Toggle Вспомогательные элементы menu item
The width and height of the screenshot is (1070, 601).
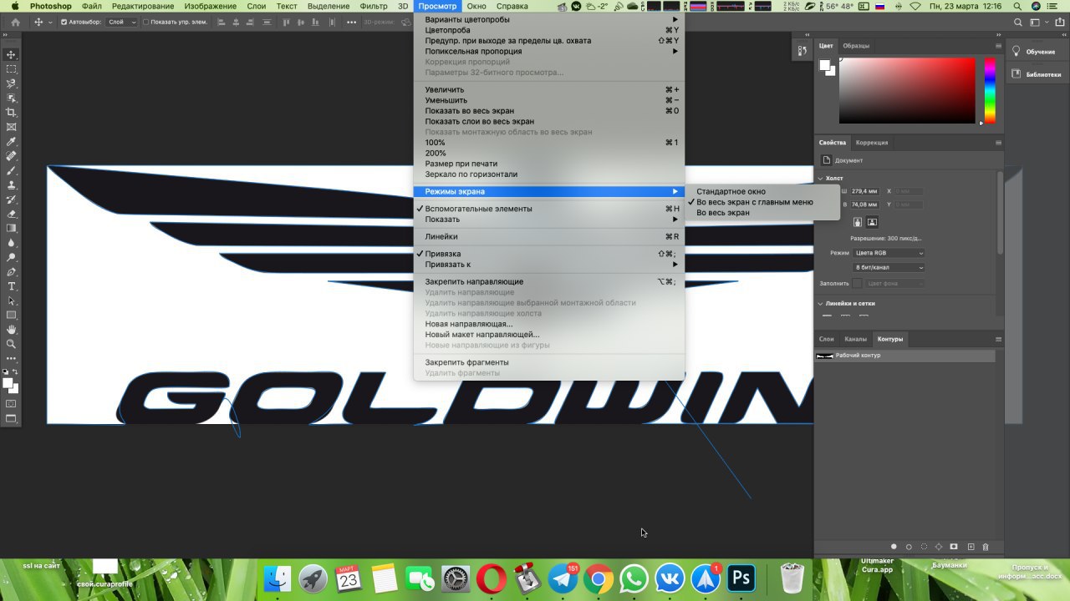click(x=549, y=209)
